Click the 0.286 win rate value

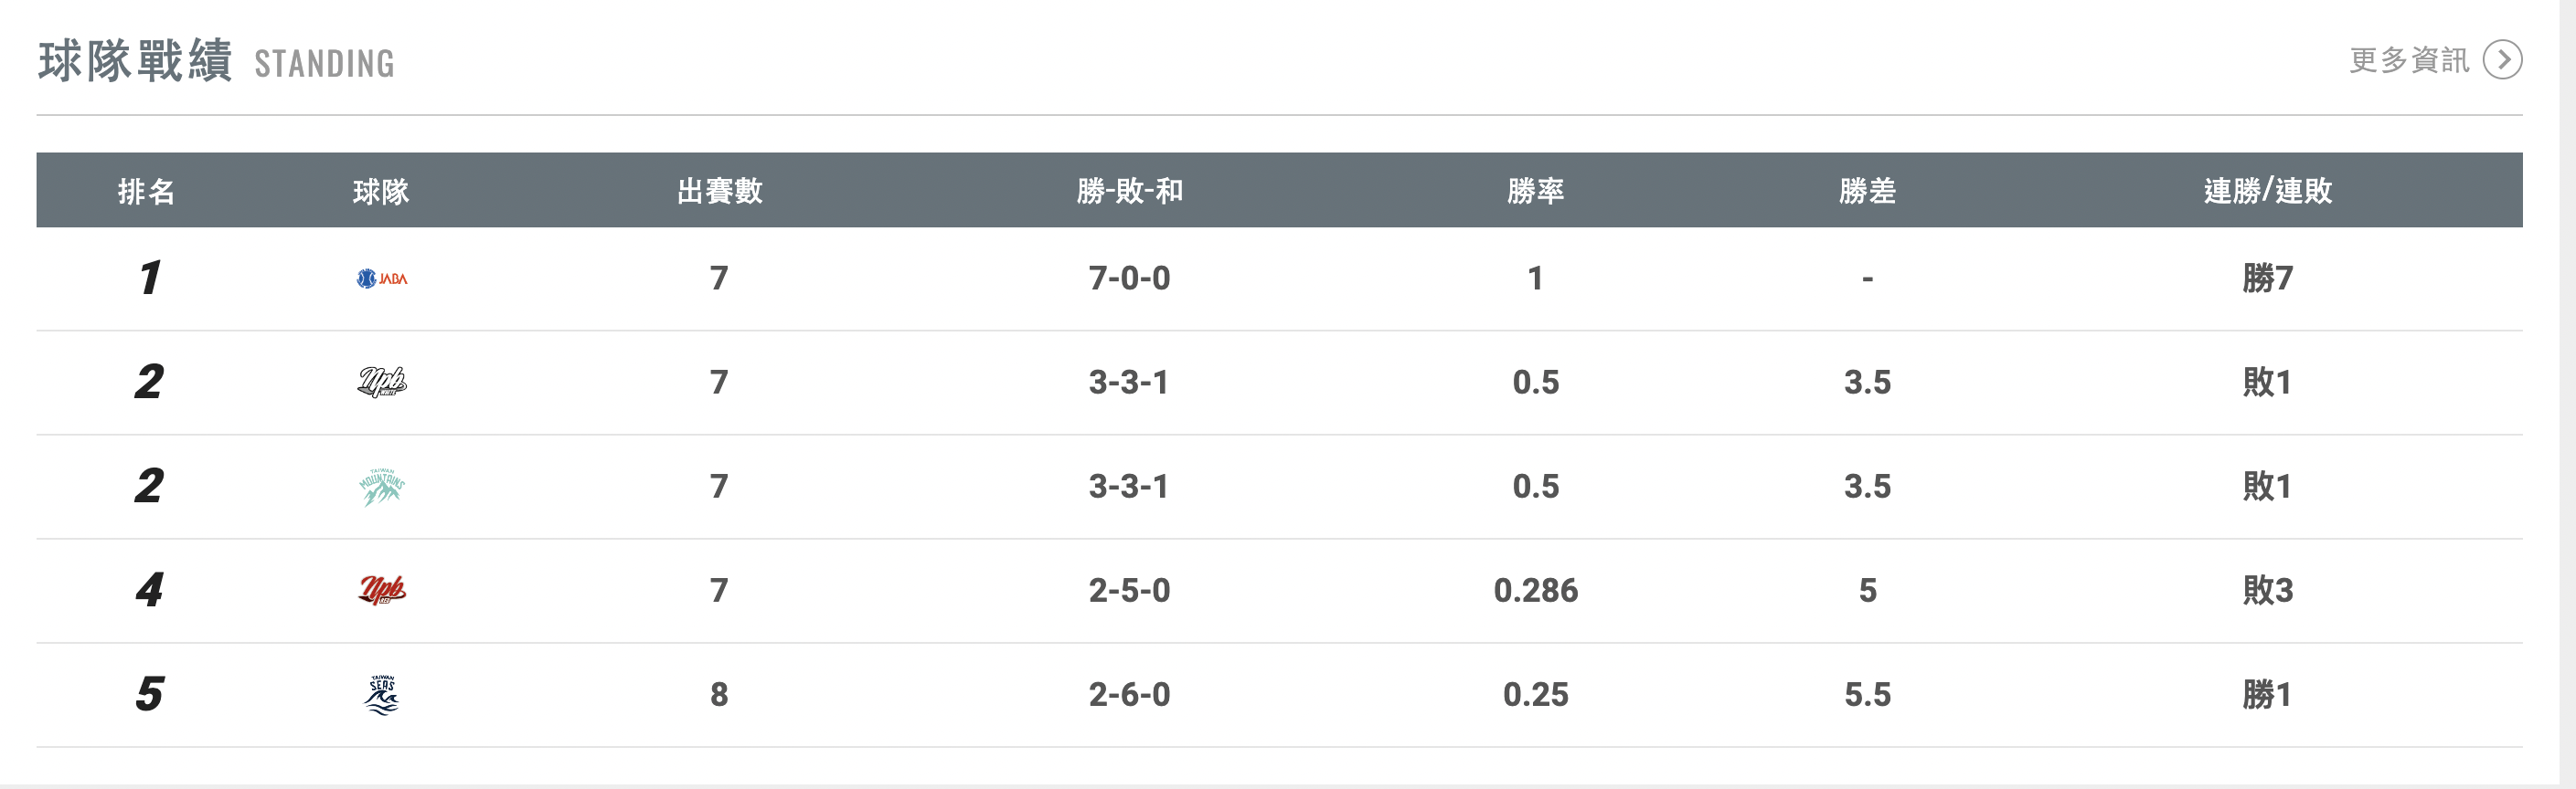pos(1535,590)
